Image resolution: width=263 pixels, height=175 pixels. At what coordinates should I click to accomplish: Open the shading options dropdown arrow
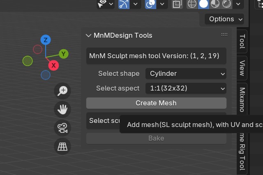tap(238, 4)
